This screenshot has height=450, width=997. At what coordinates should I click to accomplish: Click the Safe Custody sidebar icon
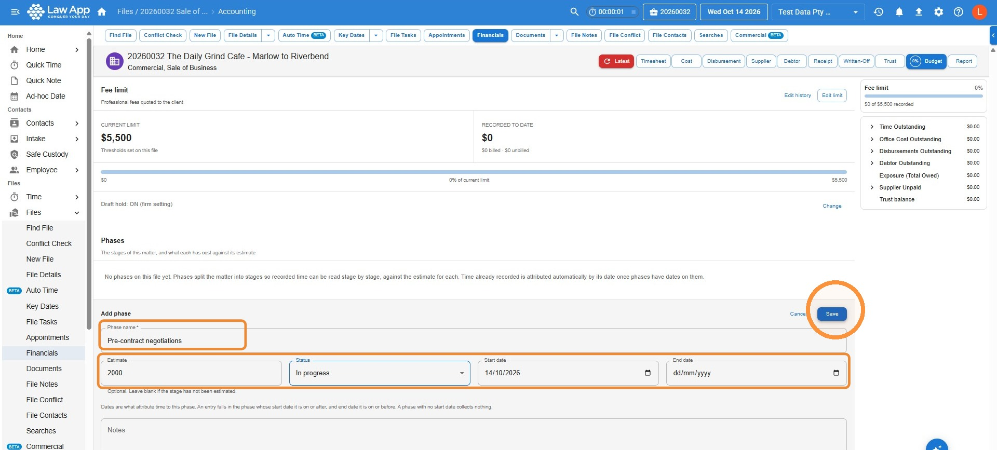pyautogui.click(x=15, y=154)
